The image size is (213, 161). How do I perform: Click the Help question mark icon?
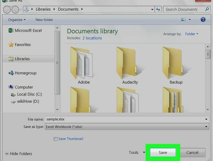pos(203,19)
